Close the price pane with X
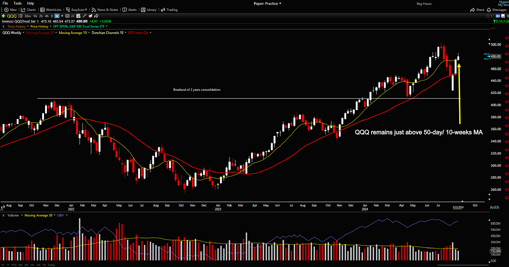509x267 pixels. (3, 26)
